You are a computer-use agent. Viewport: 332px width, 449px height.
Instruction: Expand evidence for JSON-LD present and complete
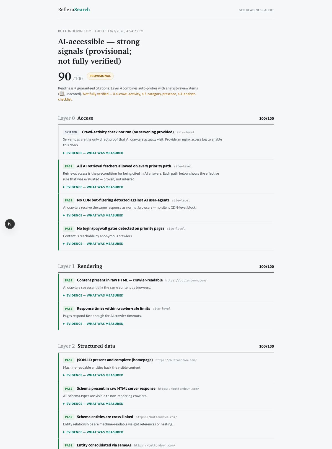click(x=93, y=375)
